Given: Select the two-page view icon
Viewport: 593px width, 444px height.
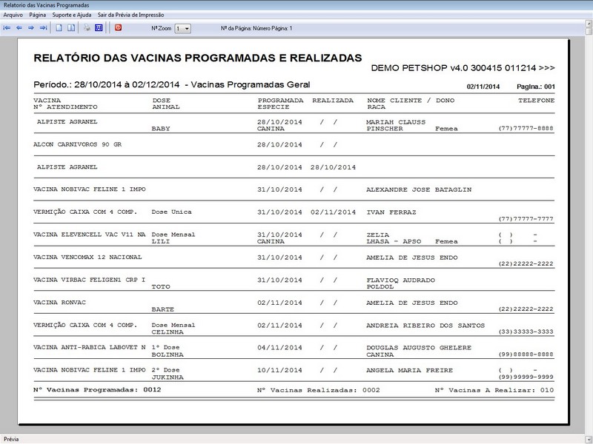Looking at the screenshot, I should (71, 28).
